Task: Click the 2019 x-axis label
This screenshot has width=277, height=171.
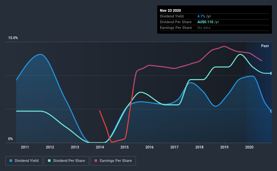Action: click(224, 147)
